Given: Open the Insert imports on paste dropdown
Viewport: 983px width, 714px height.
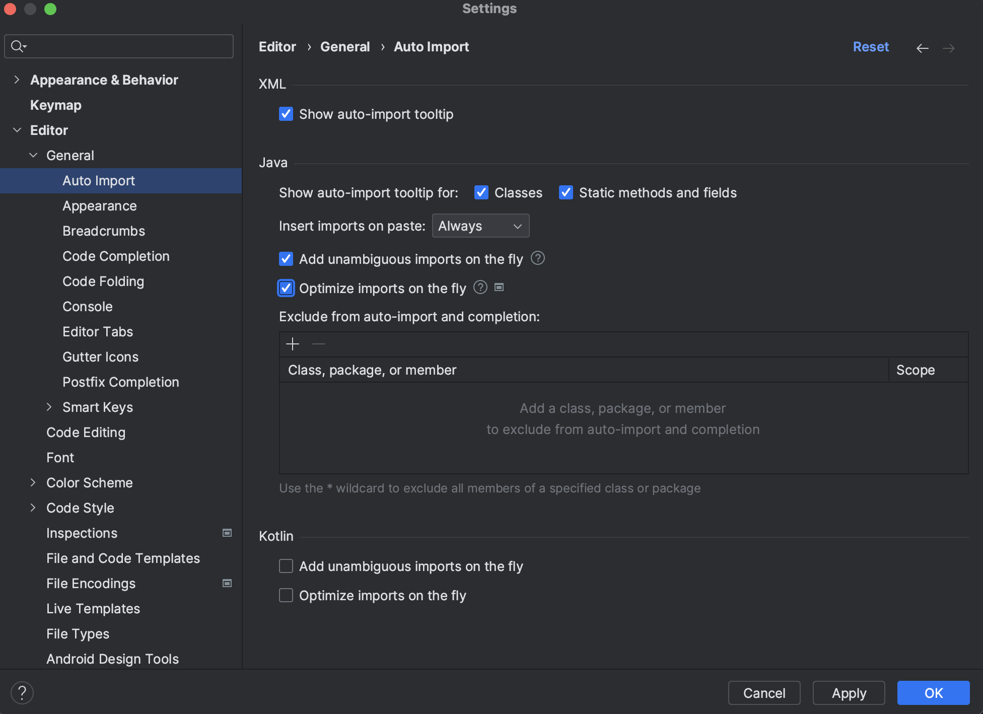Looking at the screenshot, I should point(480,226).
